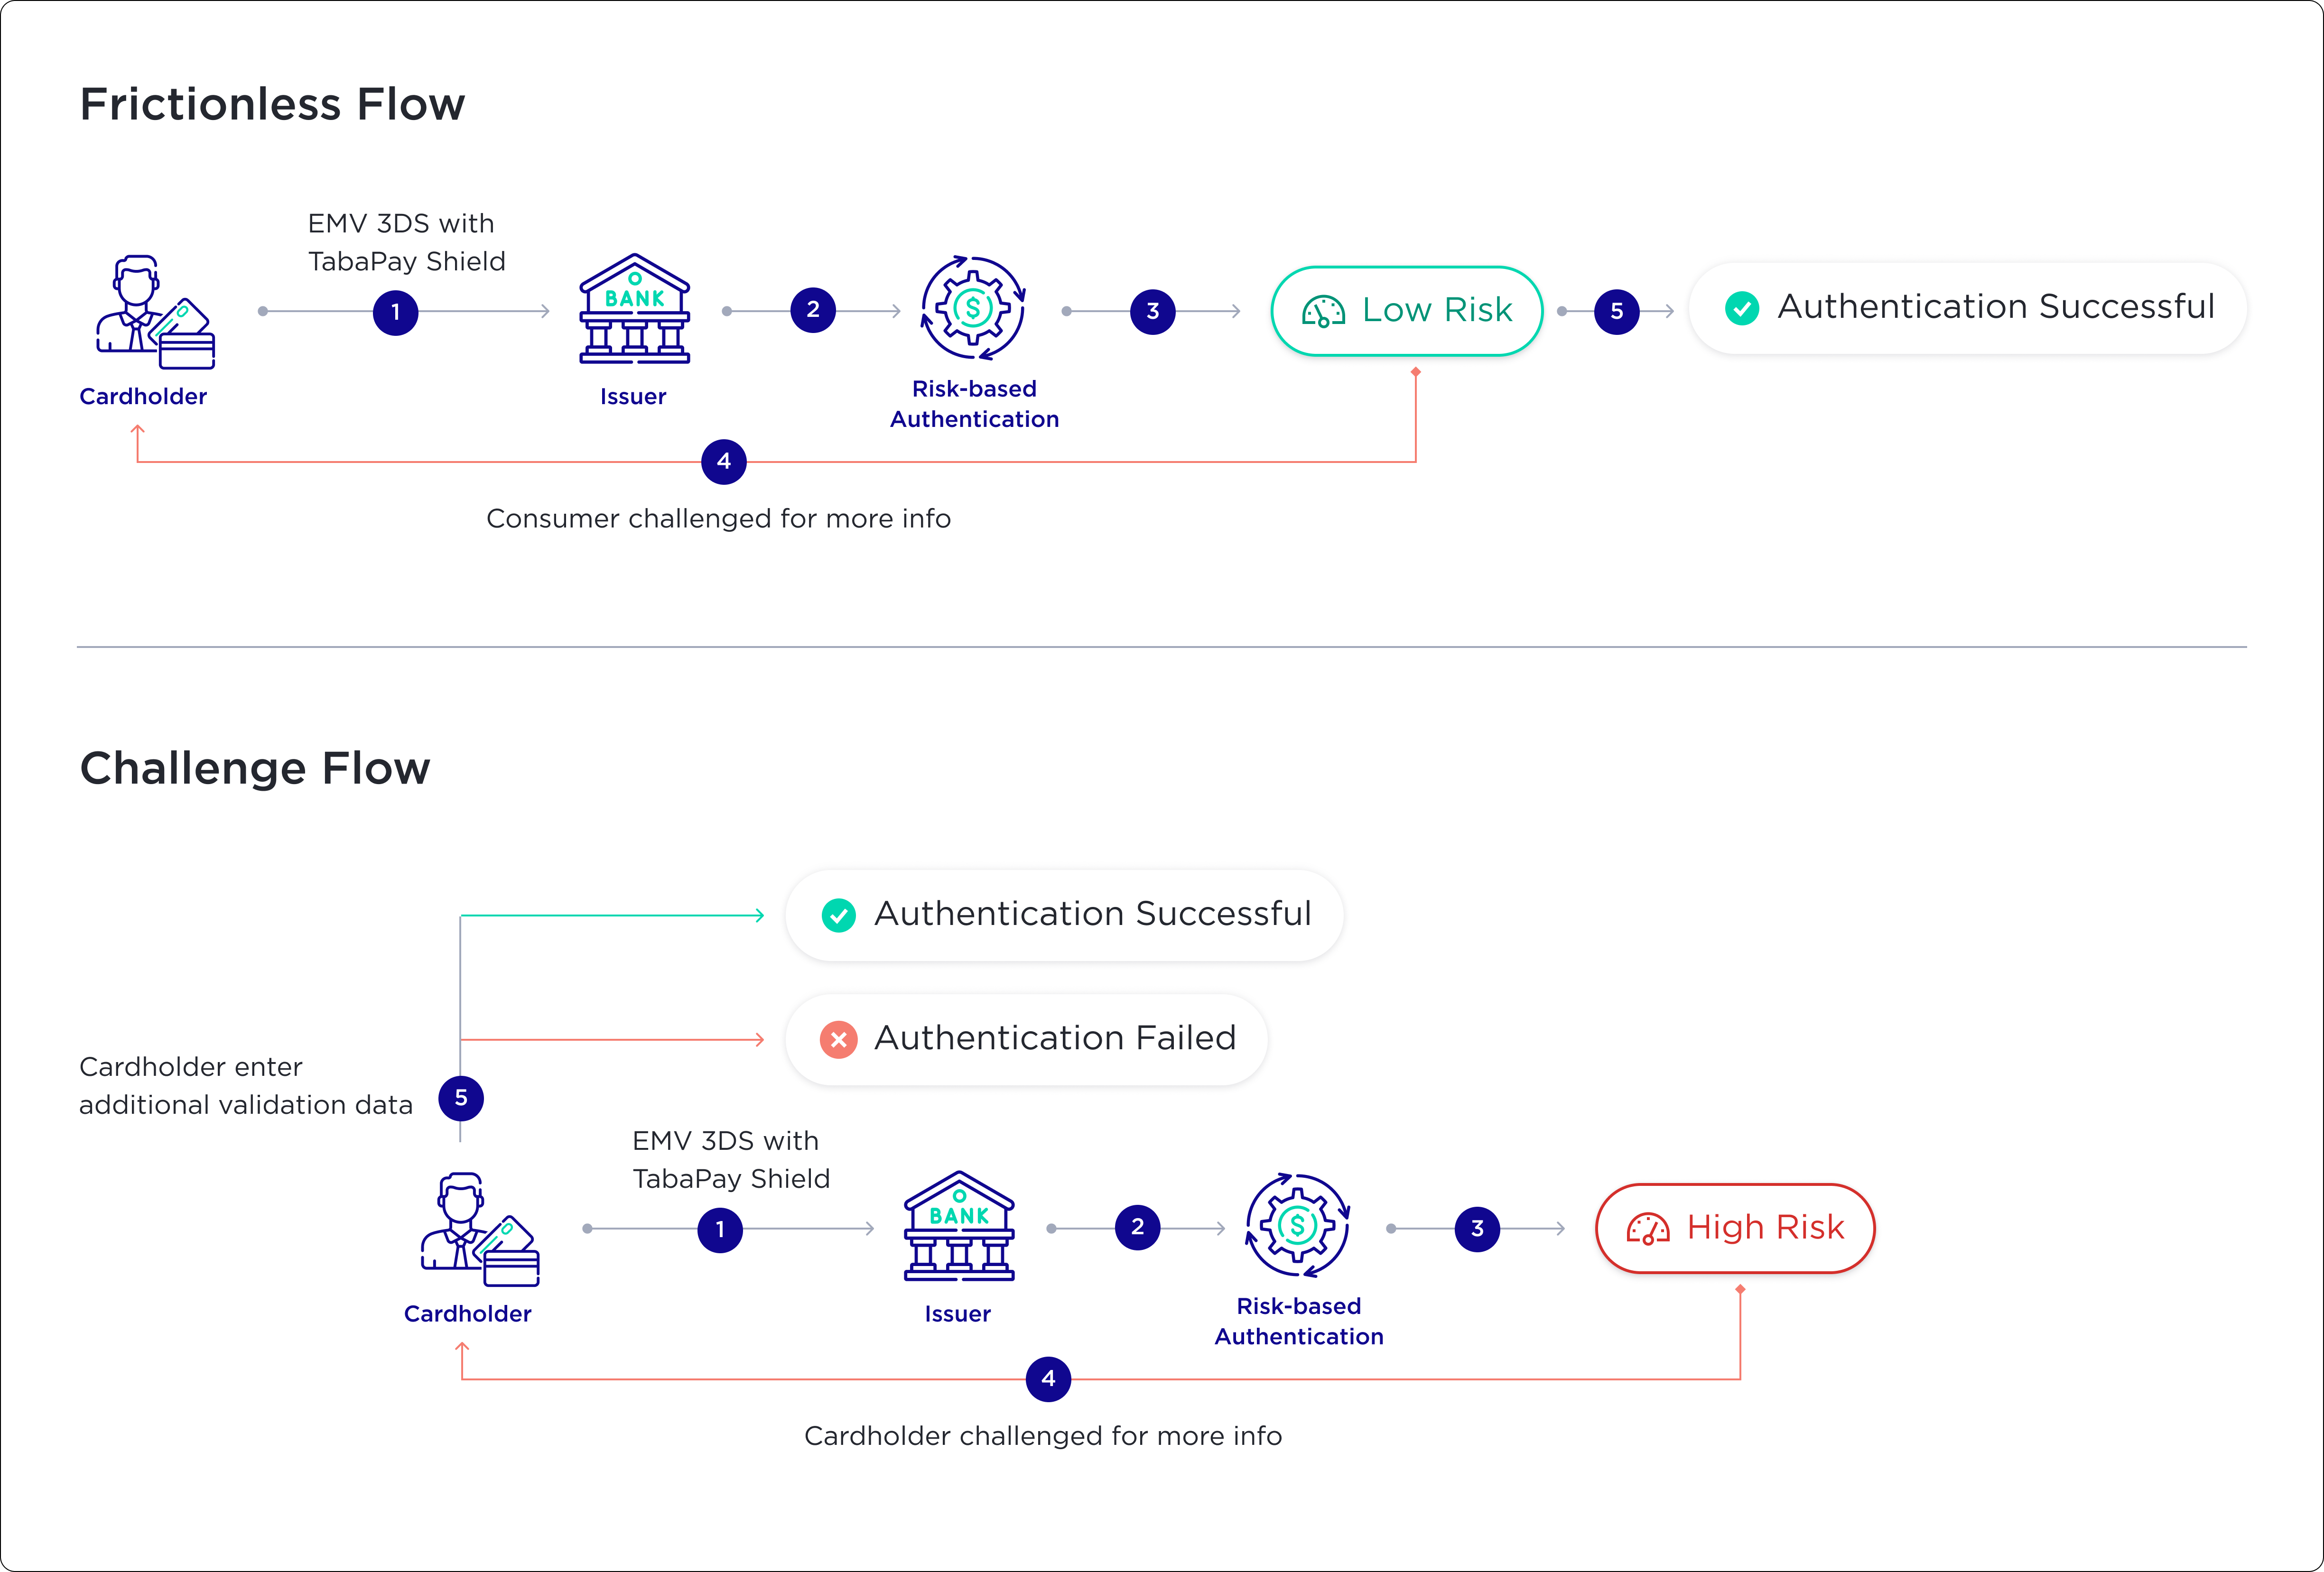Click the green checkmark in Frictionless Authentication Successful
2324x1572 pixels.
(1742, 308)
